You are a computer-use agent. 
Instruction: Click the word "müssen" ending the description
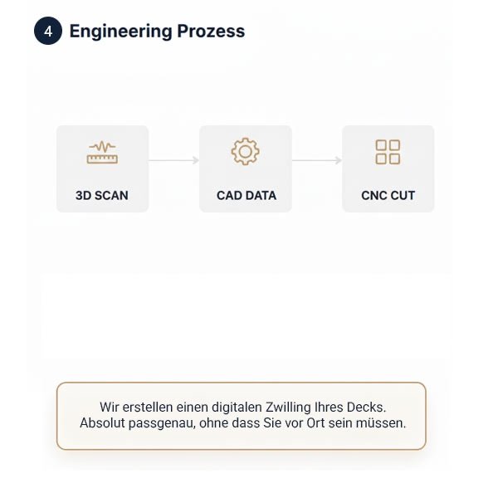pyautogui.click(x=383, y=422)
